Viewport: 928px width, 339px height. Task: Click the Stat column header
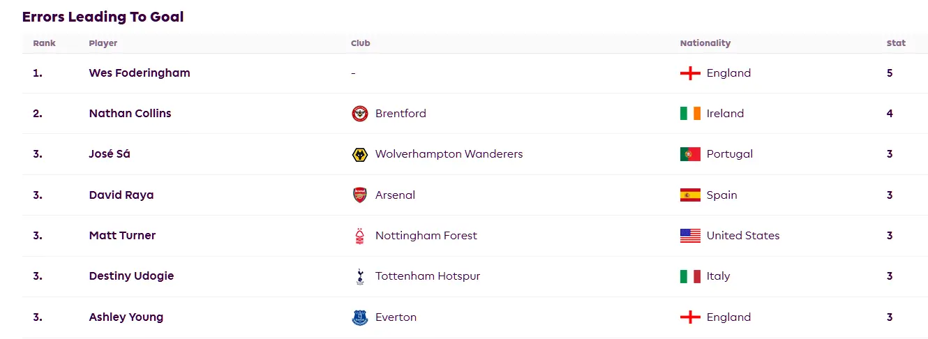tap(896, 43)
